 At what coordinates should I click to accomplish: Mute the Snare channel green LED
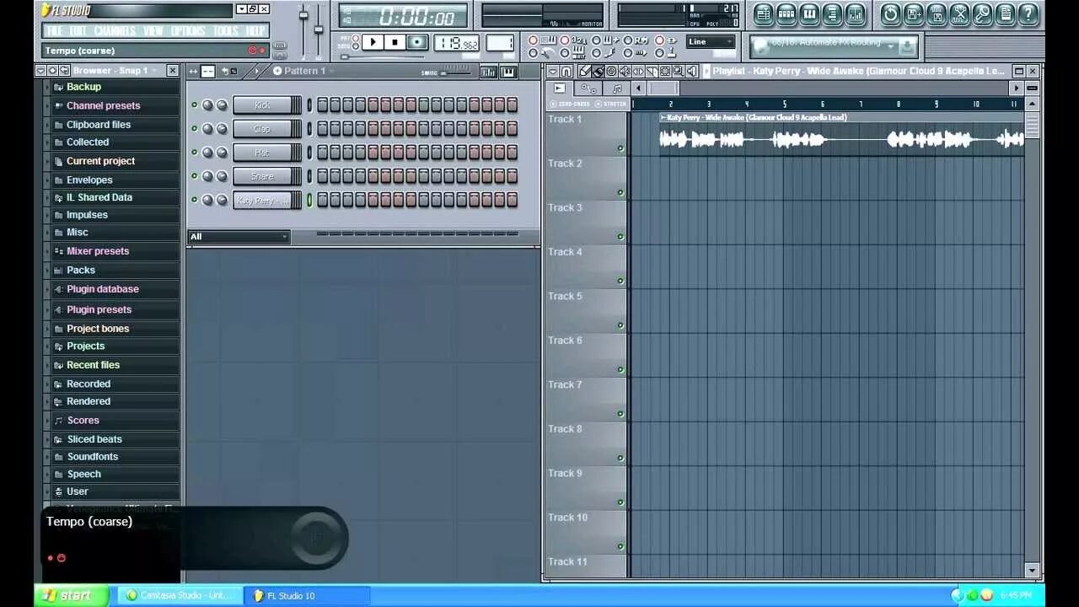(x=195, y=176)
